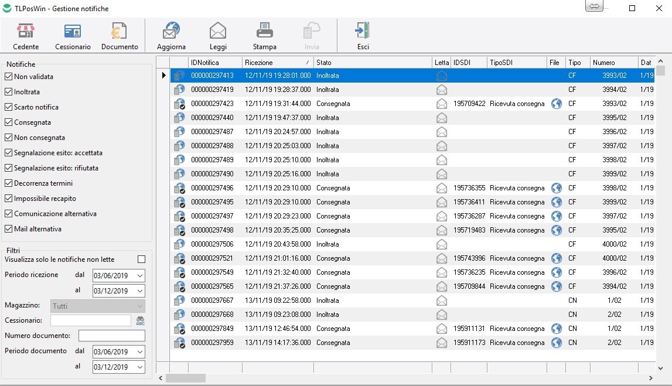Disable the Mail alternativa checkbox
The width and height of the screenshot is (672, 386).
click(x=9, y=229)
